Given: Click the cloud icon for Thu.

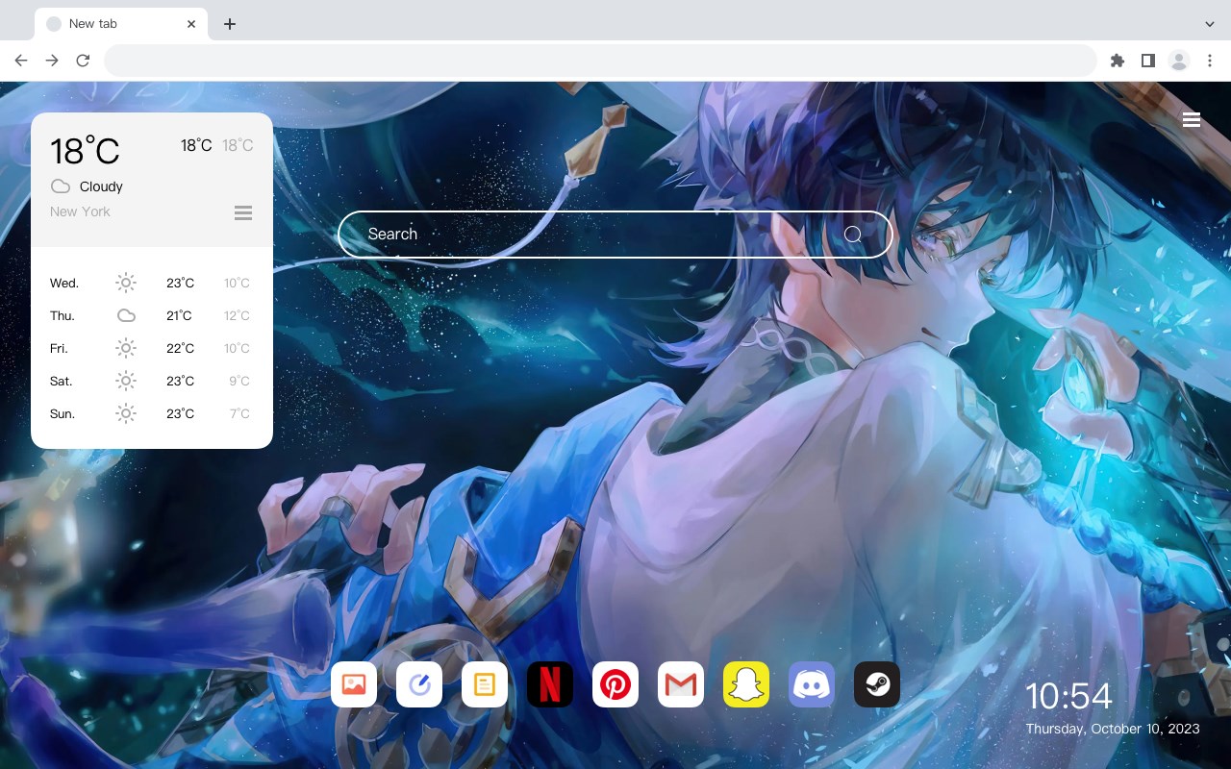Looking at the screenshot, I should click(126, 315).
